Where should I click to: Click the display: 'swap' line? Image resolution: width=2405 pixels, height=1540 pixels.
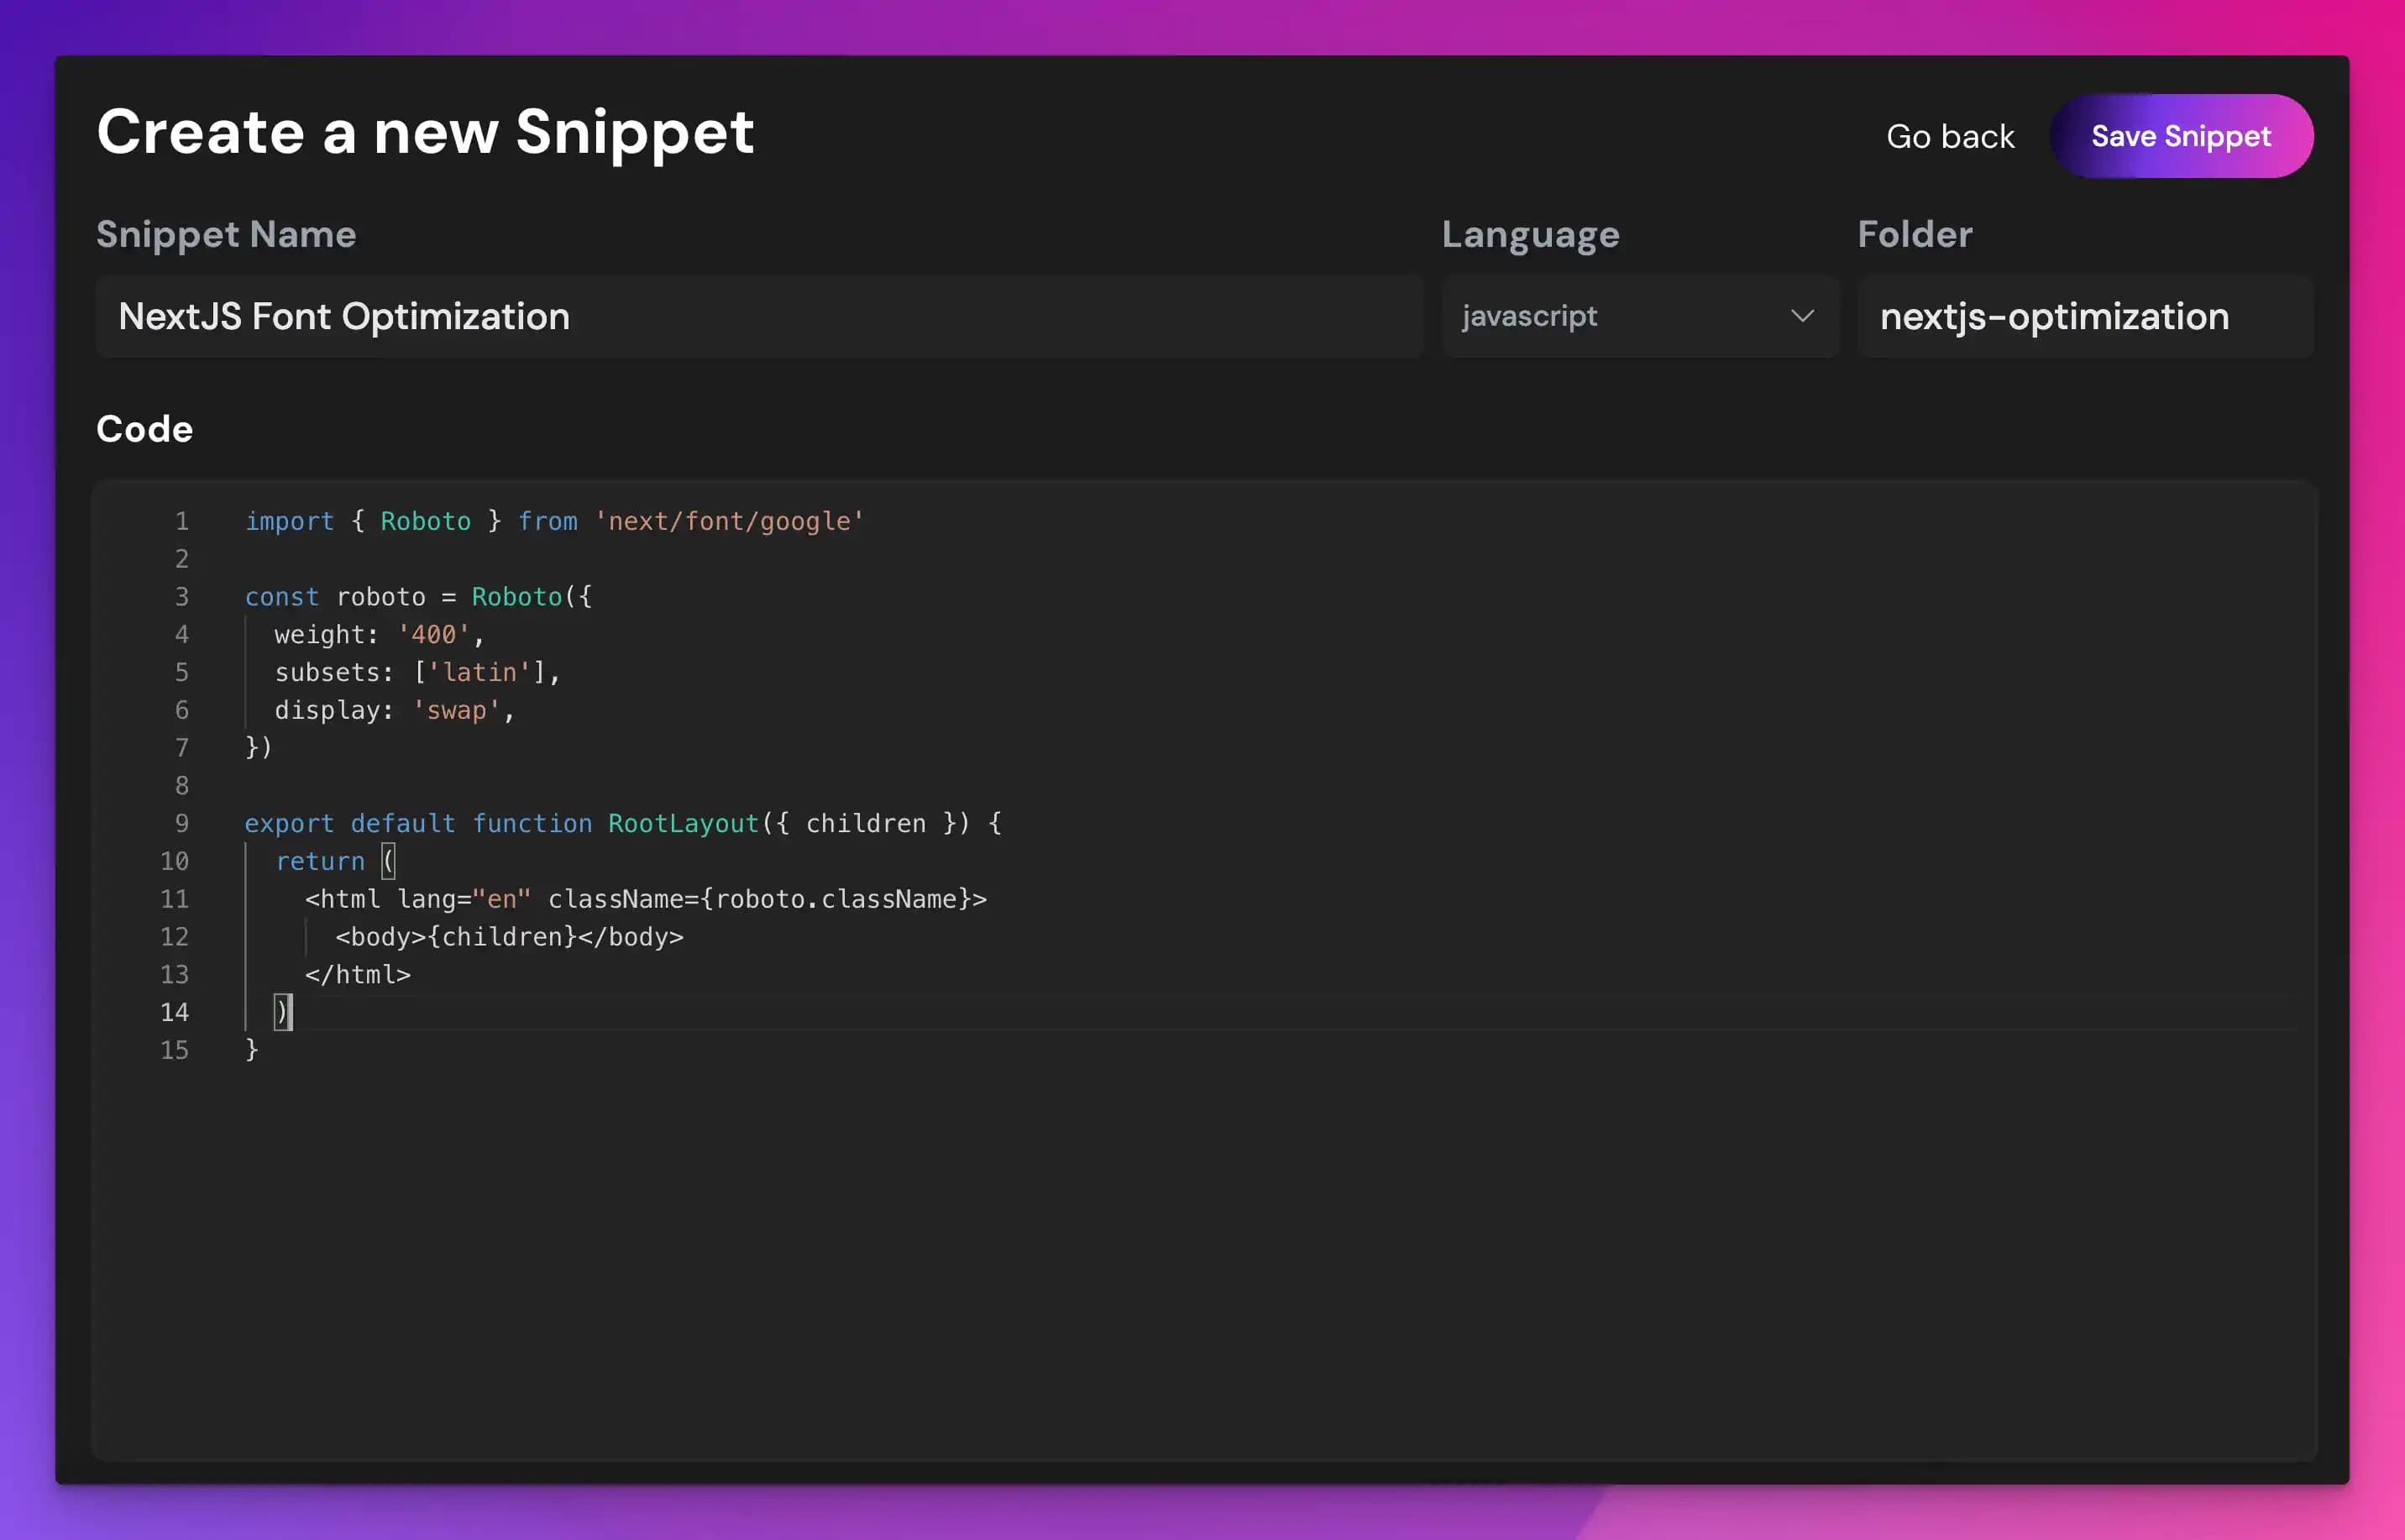click(x=395, y=710)
